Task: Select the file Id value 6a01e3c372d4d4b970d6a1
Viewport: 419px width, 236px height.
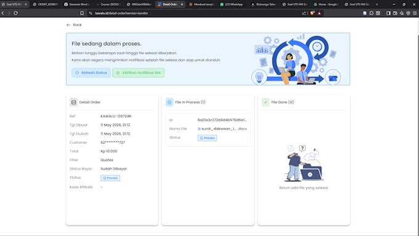Action: [x=222, y=120]
